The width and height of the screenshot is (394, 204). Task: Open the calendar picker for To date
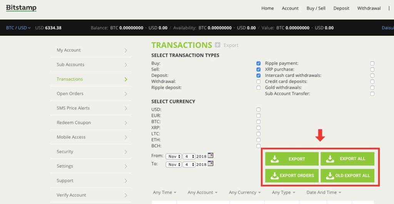[x=210, y=164]
